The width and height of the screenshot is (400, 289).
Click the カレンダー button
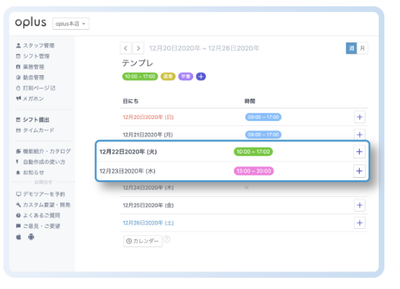(143, 241)
